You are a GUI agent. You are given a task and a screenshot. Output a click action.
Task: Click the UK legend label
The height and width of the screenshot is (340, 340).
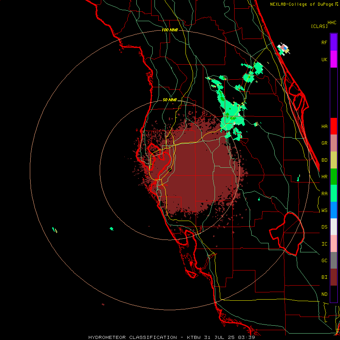324,59
